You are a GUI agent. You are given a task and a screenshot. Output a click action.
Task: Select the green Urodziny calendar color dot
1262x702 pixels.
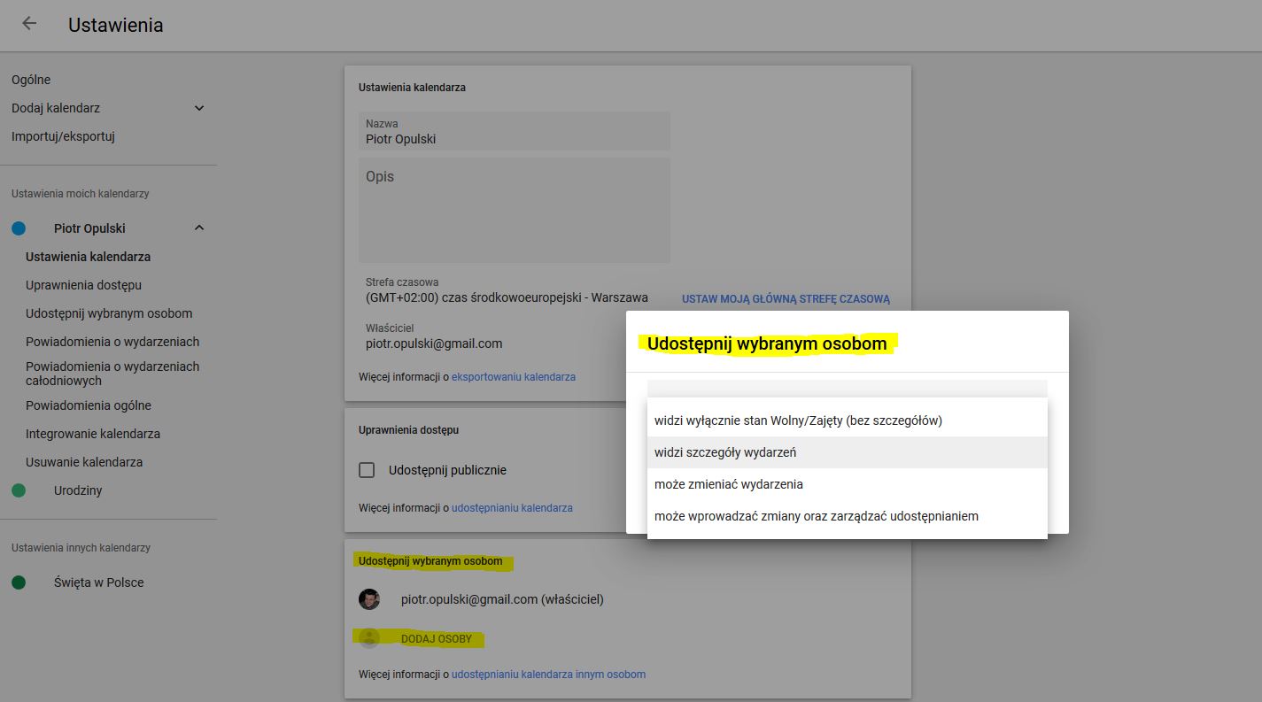click(19, 490)
